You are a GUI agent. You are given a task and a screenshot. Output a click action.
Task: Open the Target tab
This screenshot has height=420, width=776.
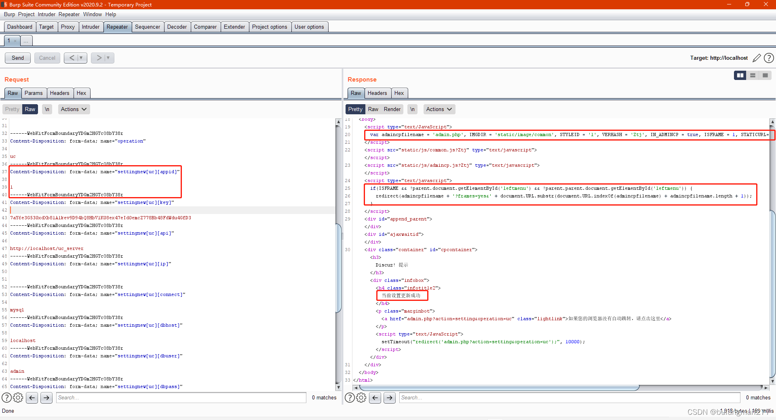click(x=46, y=27)
